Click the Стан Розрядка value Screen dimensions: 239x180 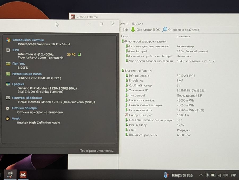click(x=183, y=130)
